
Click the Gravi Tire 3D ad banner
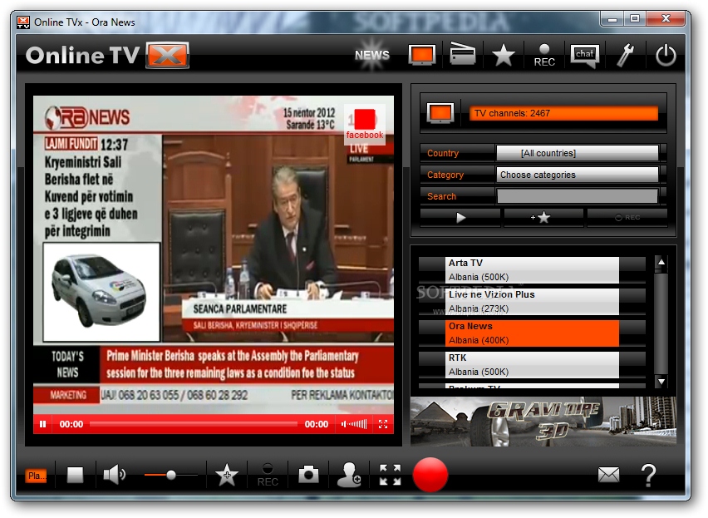pos(543,422)
